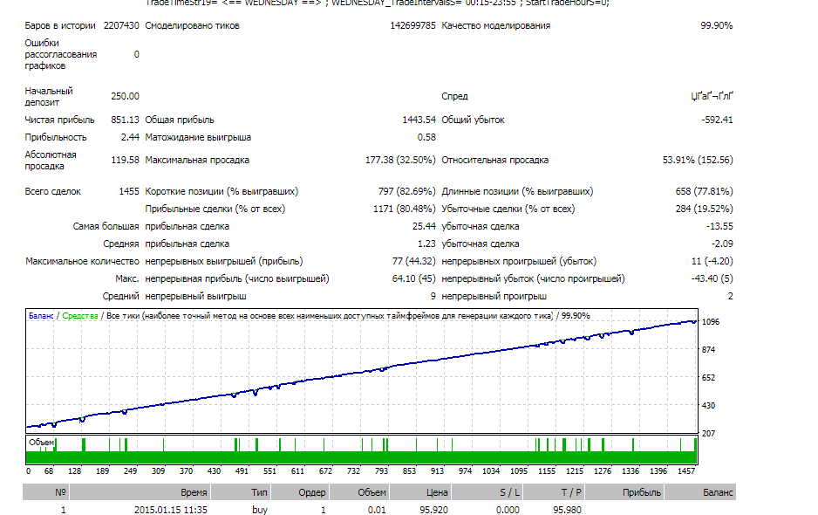The height and width of the screenshot is (515, 818).
Task: Click long positions value 658 (77.81%)
Action: [x=704, y=191]
